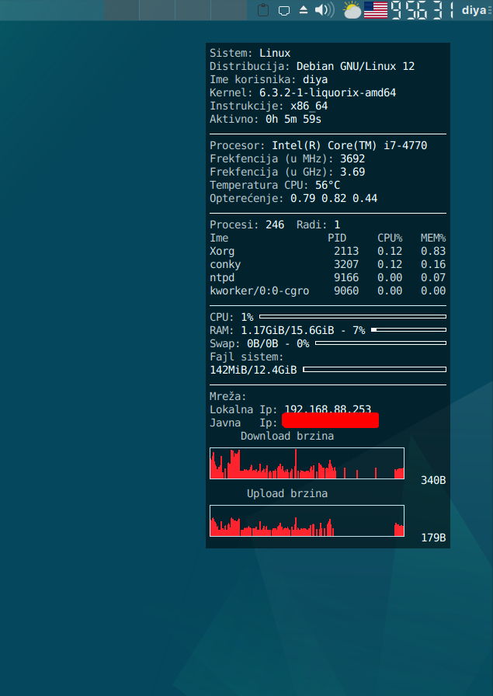Click the 'PID' column header

coord(337,238)
